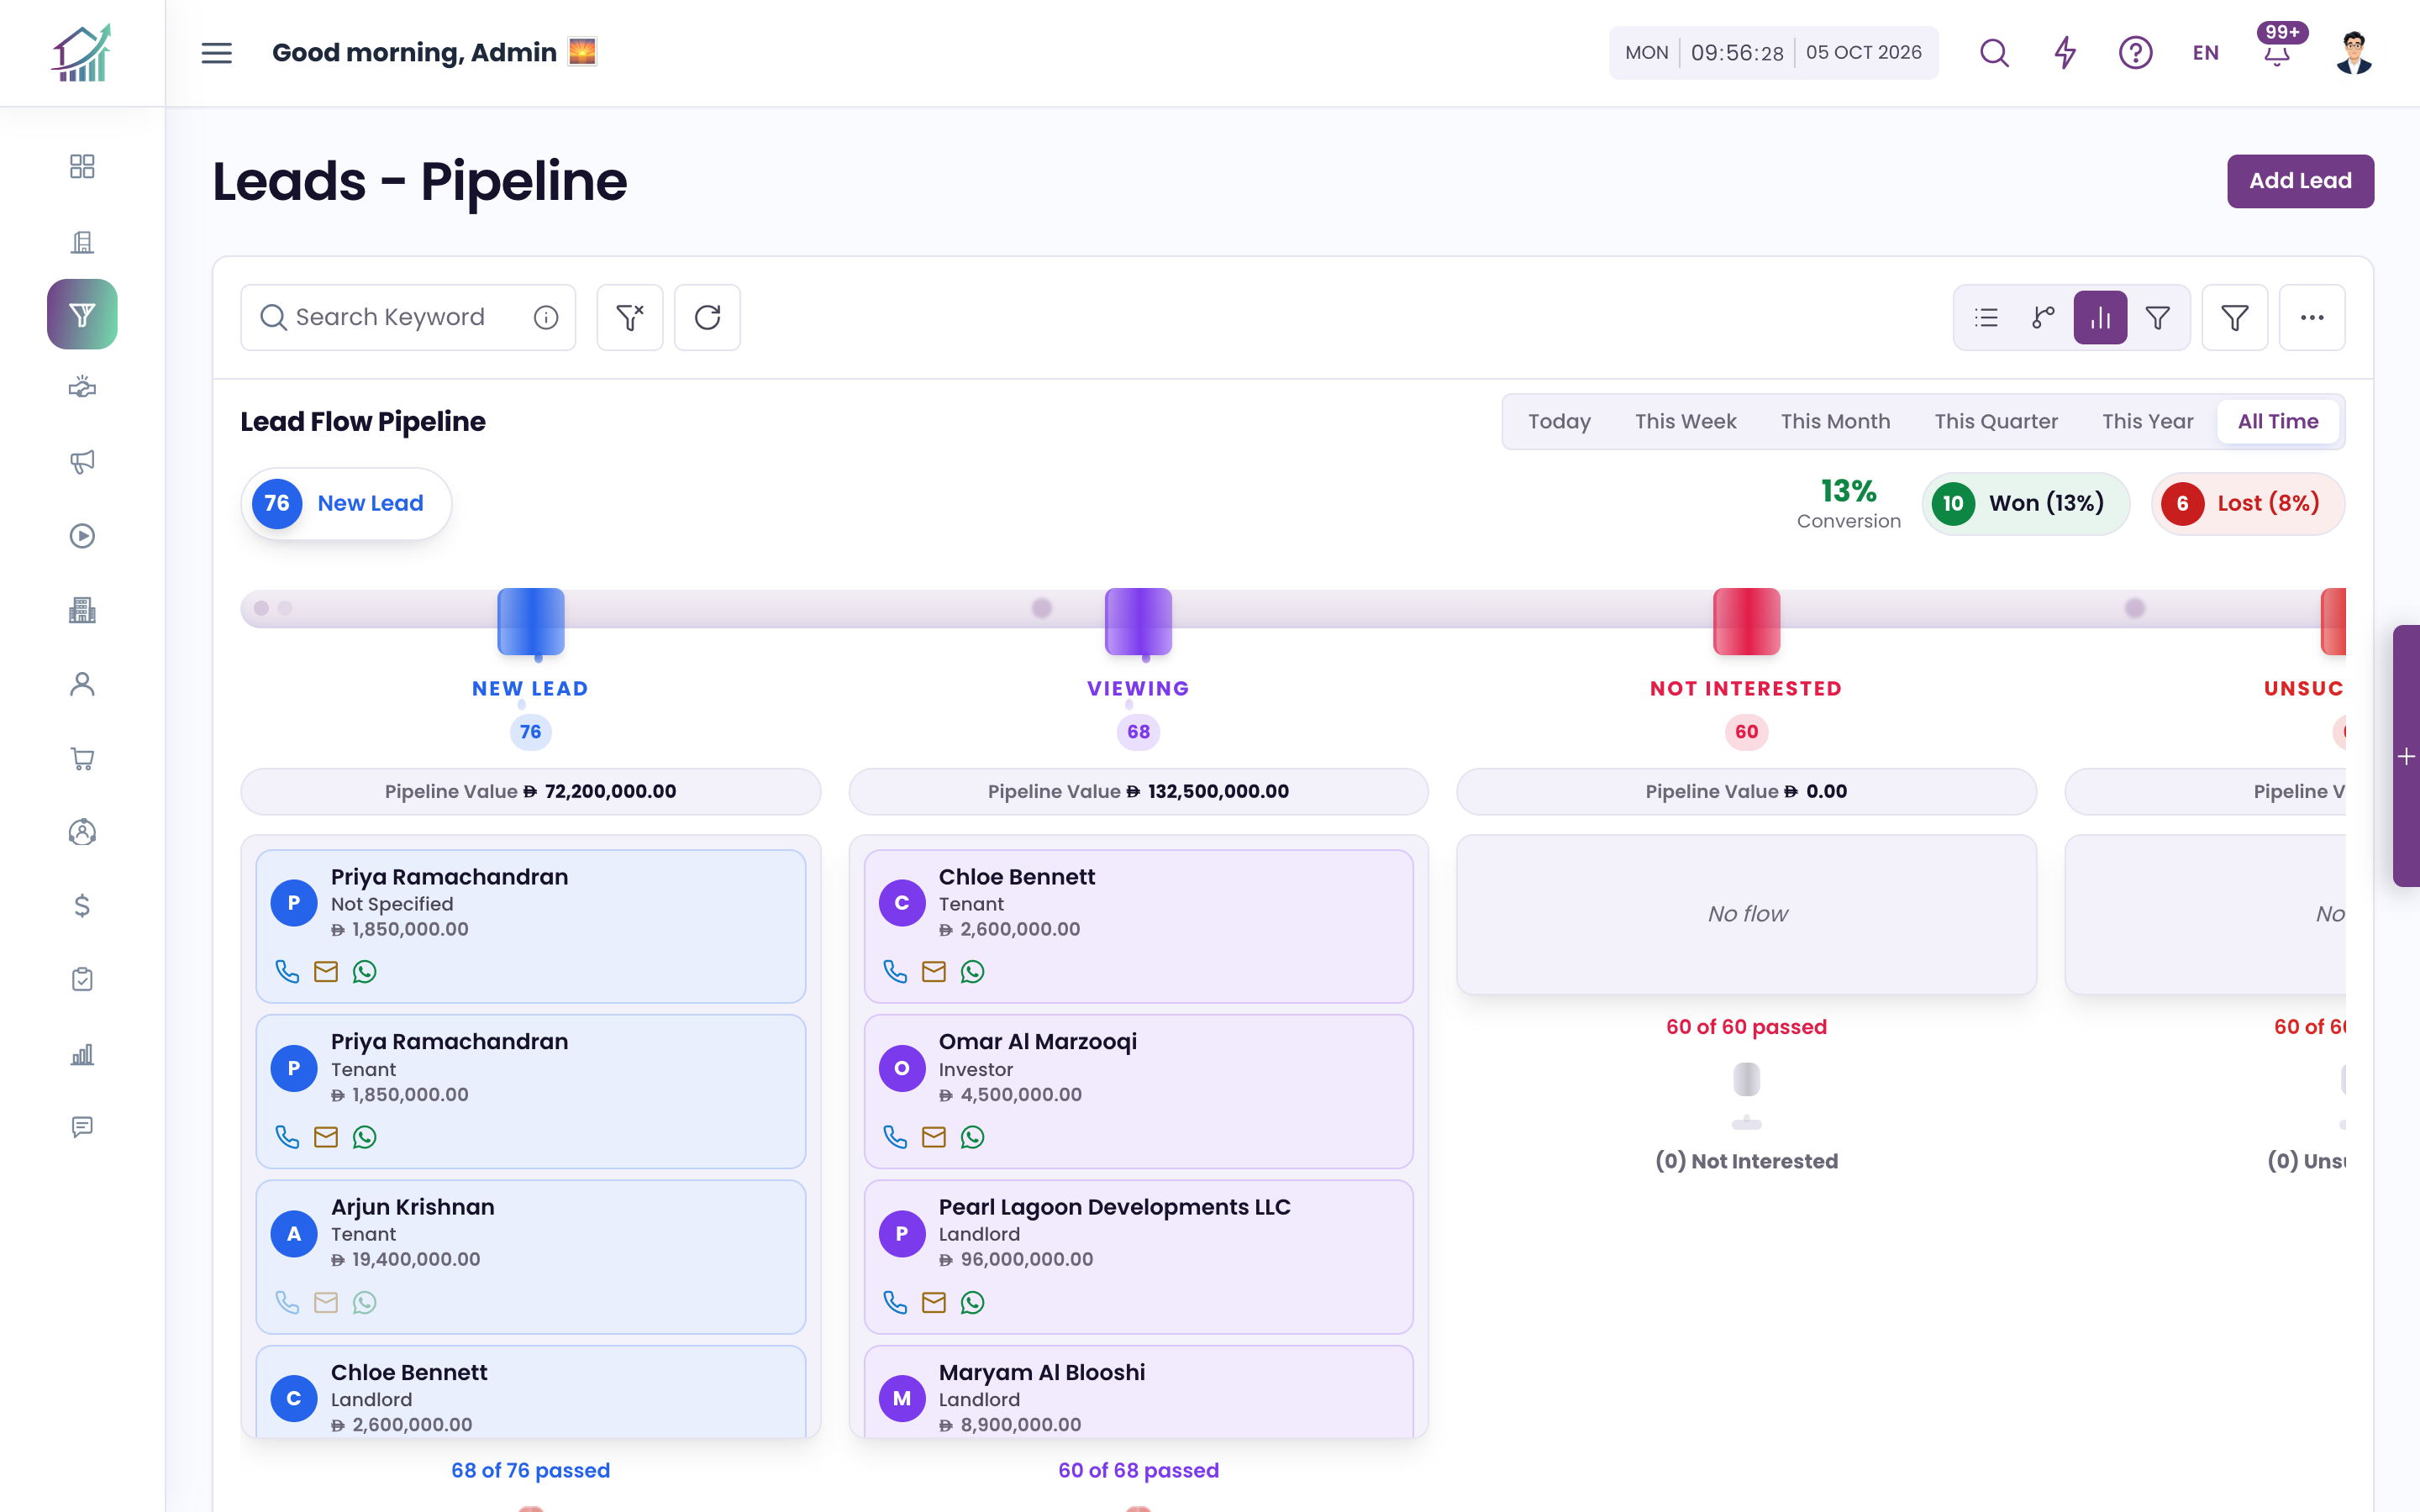Select This Year time range
Image resolution: width=2420 pixels, height=1512 pixels.
tap(2147, 421)
